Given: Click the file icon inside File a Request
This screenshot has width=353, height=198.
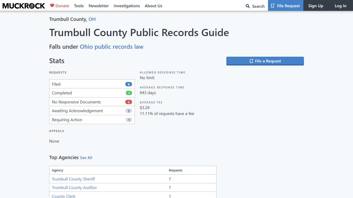Looking at the screenshot, I should (251, 61).
